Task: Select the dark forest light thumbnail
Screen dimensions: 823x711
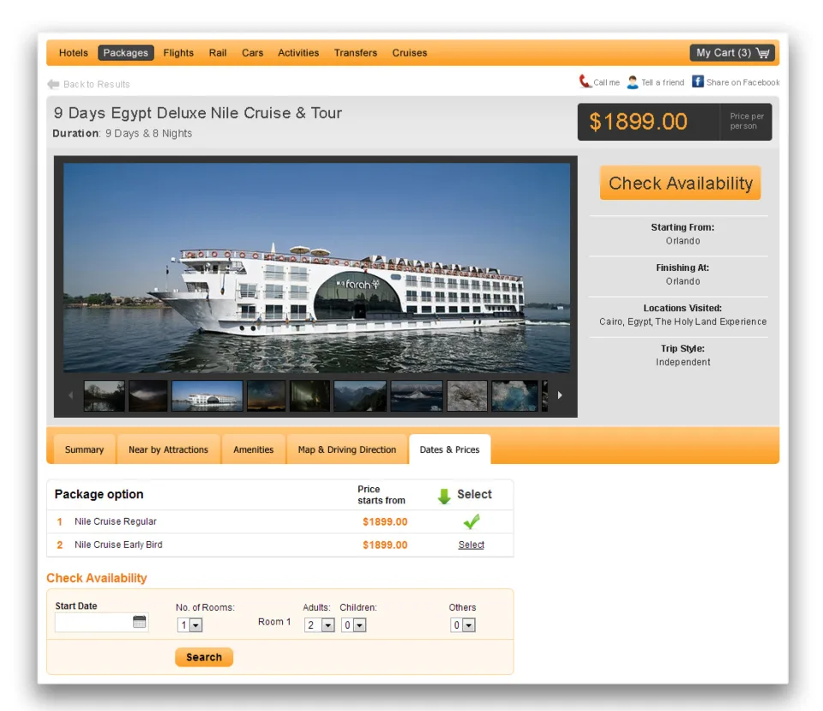Action: click(310, 395)
